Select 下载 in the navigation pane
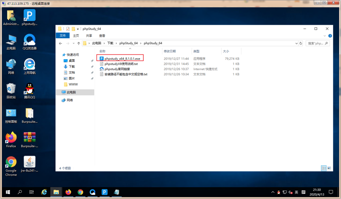This screenshot has width=341, height=199. (69, 67)
